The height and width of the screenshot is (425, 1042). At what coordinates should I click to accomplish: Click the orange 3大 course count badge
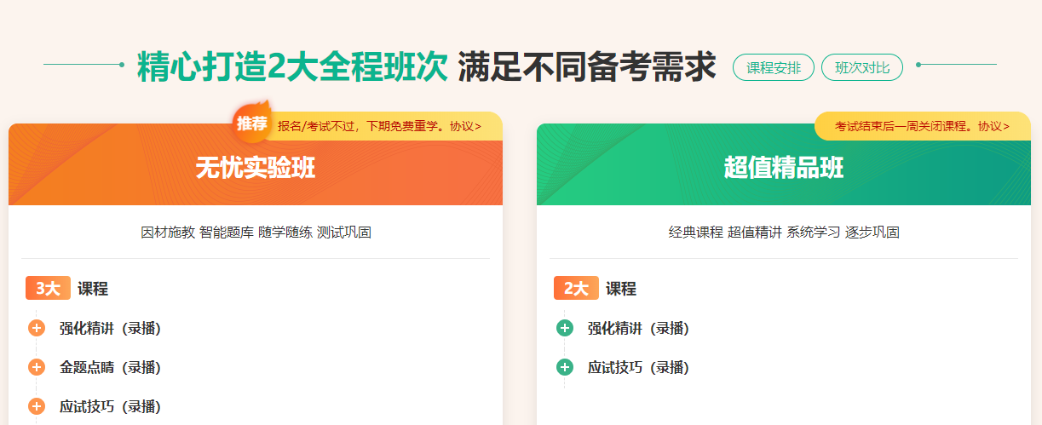[x=48, y=289]
